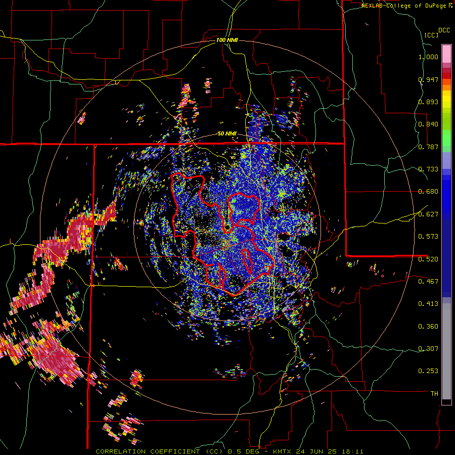455x455 pixels.
Task: Select the 0.253 legend value
Action: [x=428, y=371]
